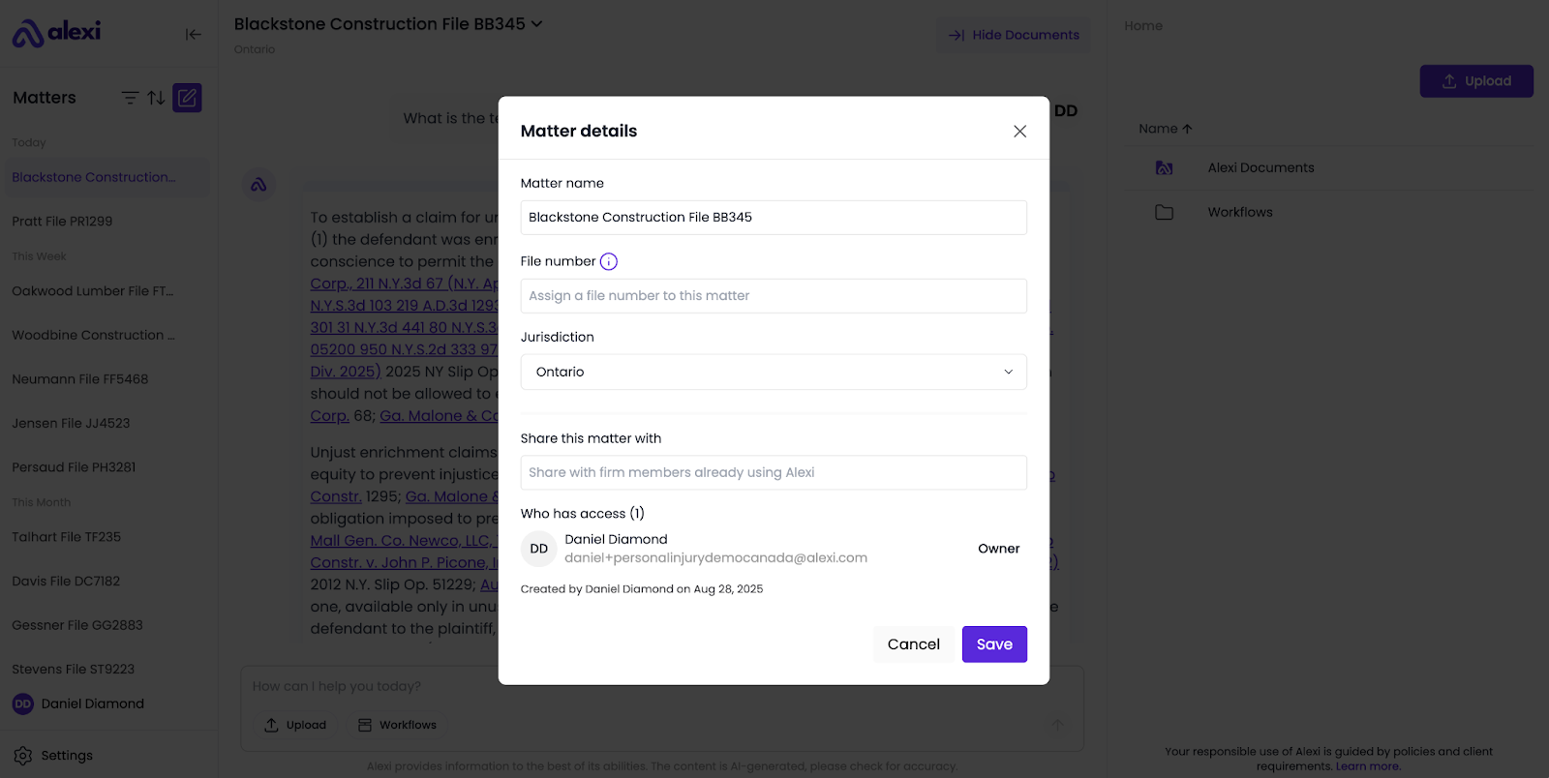The width and height of the screenshot is (1549, 778).
Task: Open Div. 2025) citation link
Action: (345, 372)
